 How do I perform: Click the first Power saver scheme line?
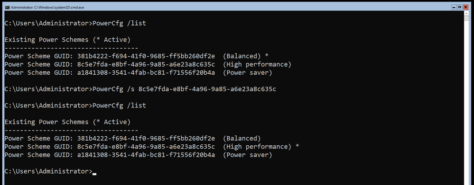click(x=139, y=72)
